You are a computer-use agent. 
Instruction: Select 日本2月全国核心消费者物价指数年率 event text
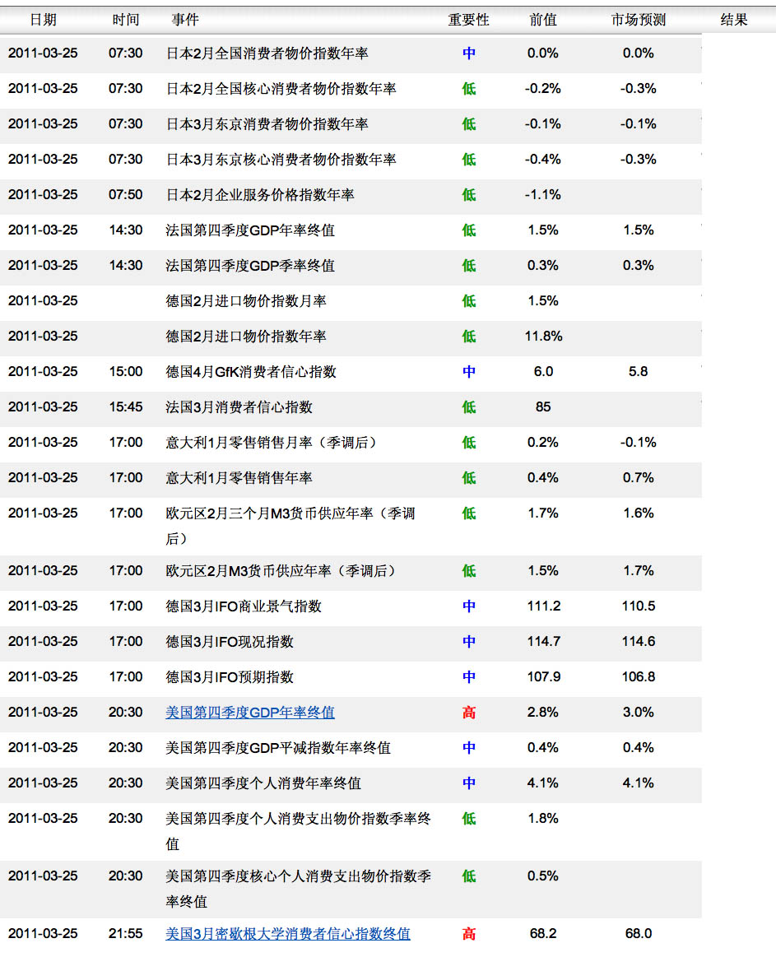(x=281, y=89)
